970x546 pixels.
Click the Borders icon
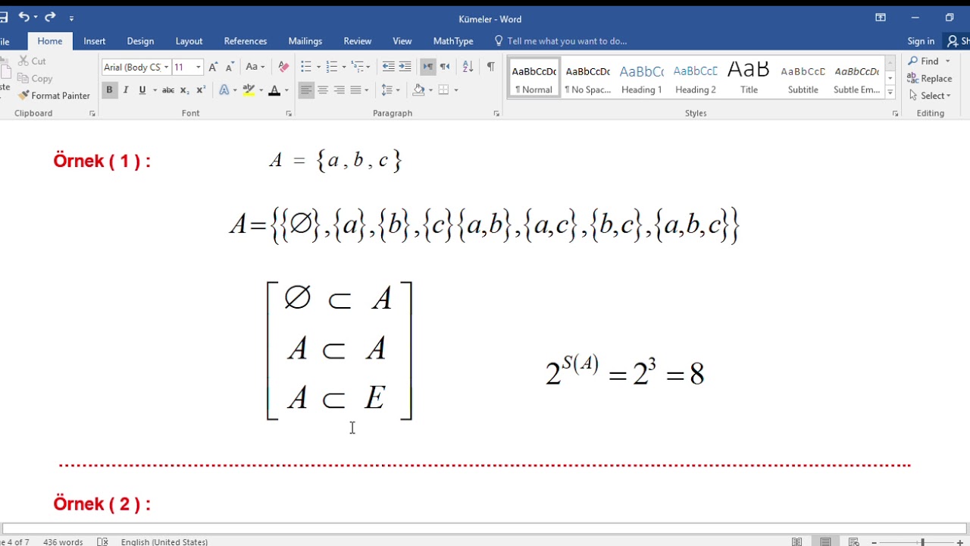tap(444, 89)
